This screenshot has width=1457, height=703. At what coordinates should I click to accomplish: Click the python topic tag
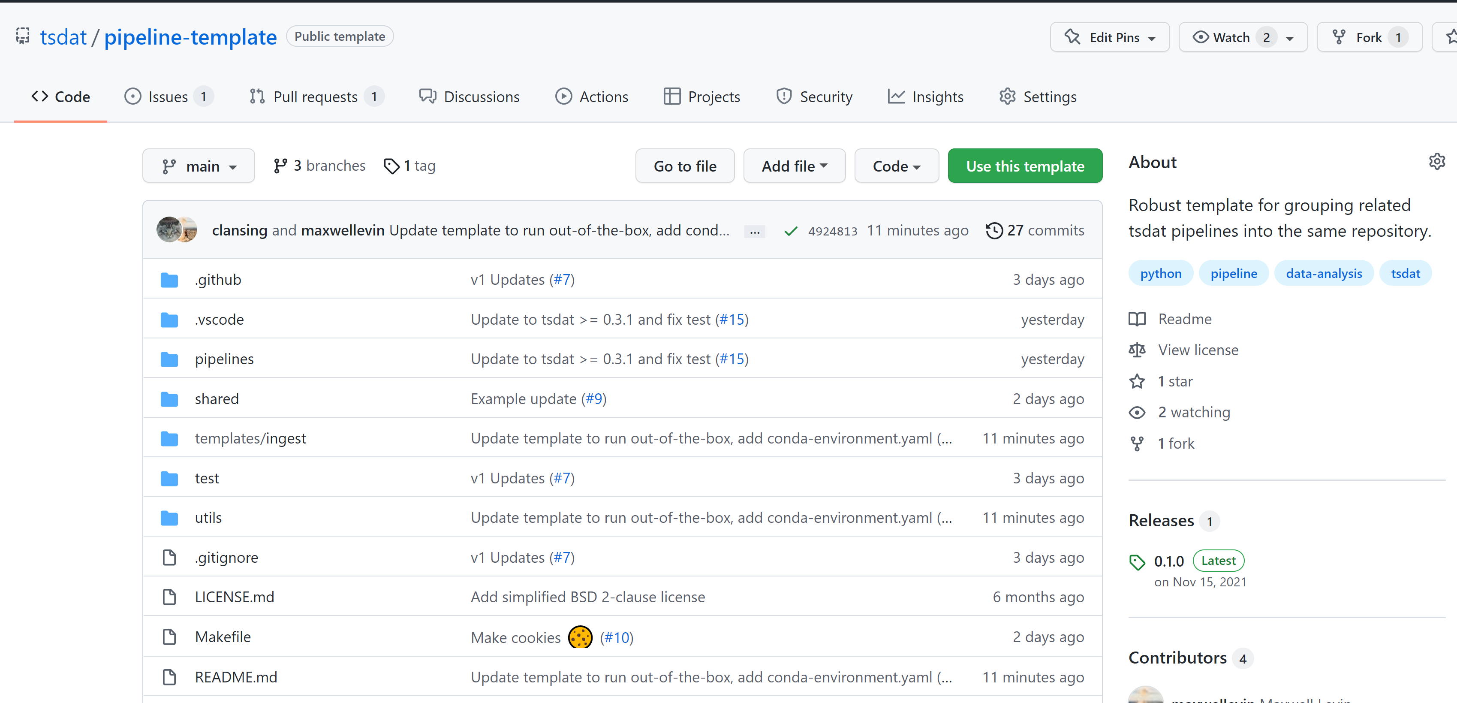pos(1161,274)
